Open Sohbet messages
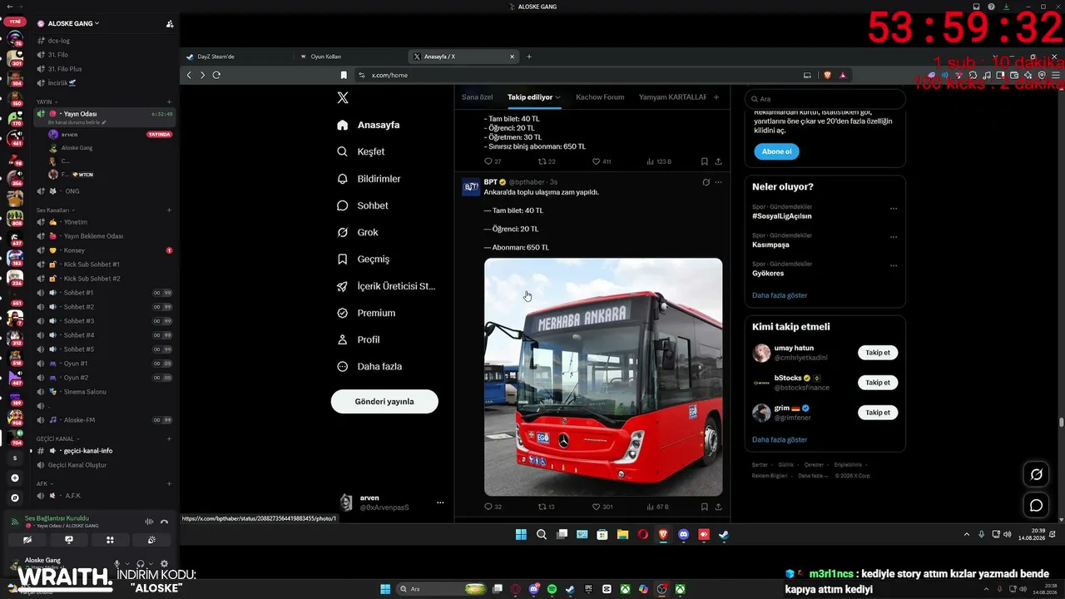This screenshot has width=1065, height=599. tap(363, 205)
